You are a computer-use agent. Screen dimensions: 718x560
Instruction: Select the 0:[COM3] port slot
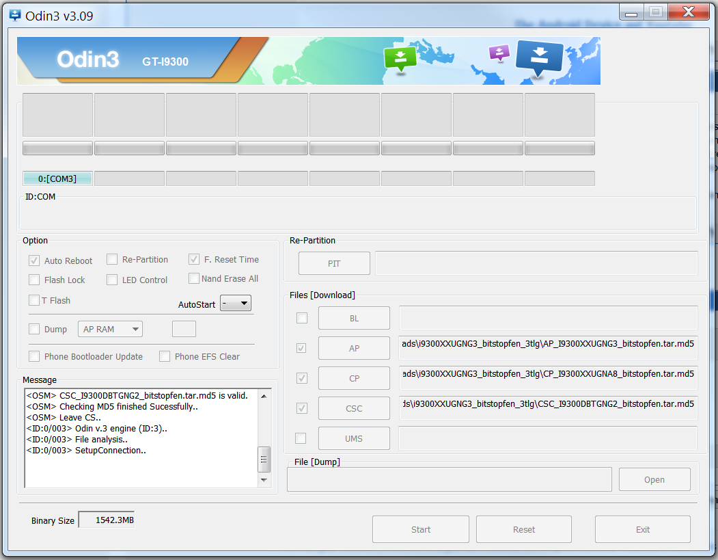pyautogui.click(x=57, y=178)
